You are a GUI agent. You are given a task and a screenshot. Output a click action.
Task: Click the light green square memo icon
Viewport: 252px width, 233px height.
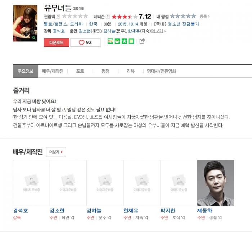(x=131, y=41)
